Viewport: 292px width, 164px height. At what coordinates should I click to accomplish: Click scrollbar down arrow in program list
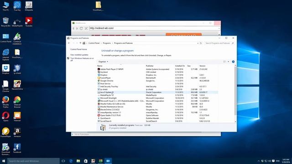(235, 122)
